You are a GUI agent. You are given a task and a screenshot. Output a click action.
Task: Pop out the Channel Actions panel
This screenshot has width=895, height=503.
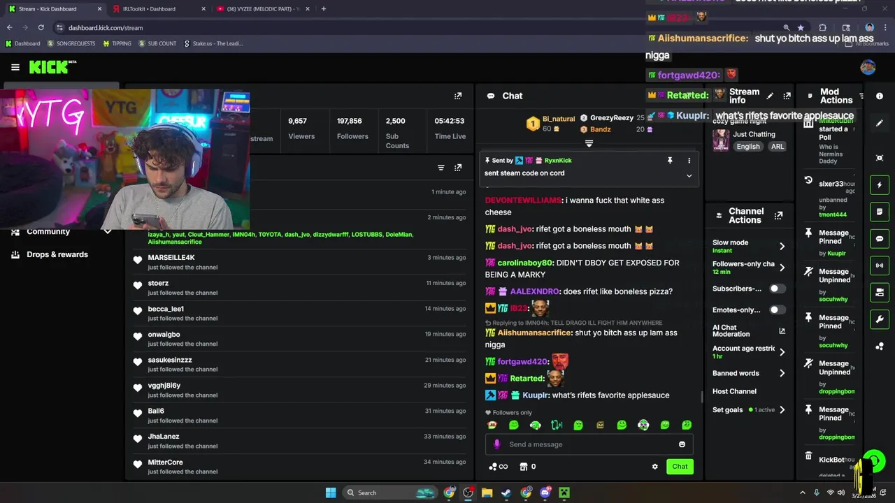778,216
